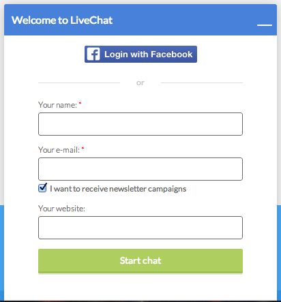Click the Welcome to LiveChat title
This screenshot has width=281, height=302.
tap(62, 20)
